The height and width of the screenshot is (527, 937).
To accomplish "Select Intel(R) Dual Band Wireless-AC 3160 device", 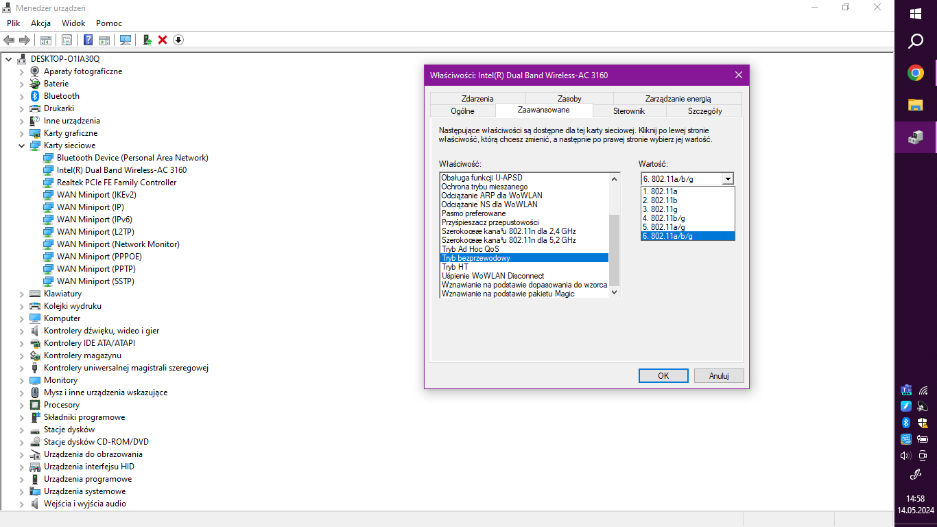I will [121, 170].
